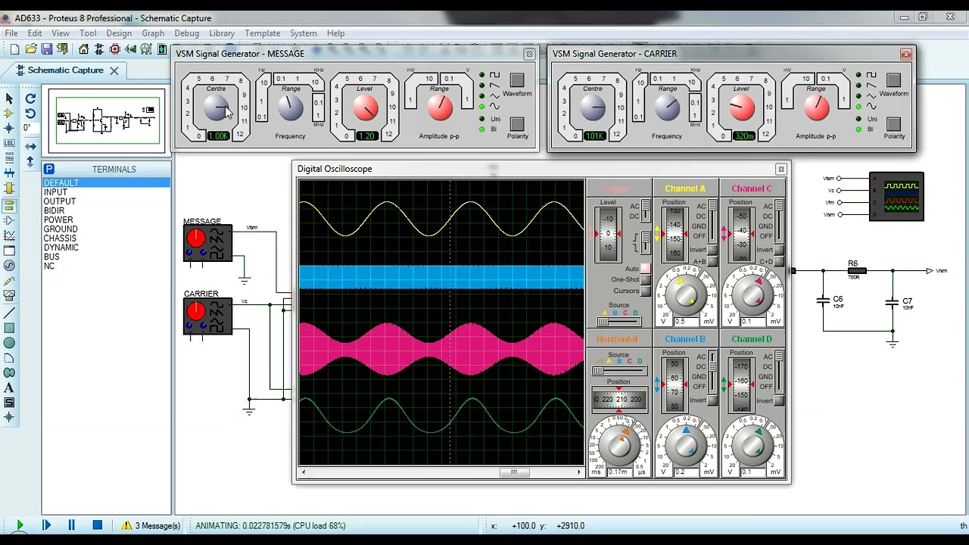Select INPUT in terminals list
Viewport: 969px width, 545px height.
point(55,192)
